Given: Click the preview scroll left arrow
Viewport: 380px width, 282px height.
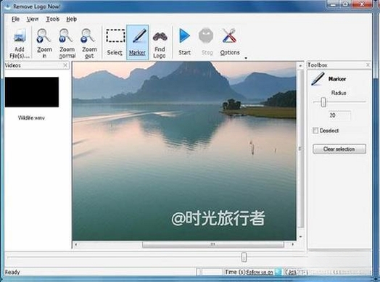Looking at the screenshot, I should click(76, 244).
